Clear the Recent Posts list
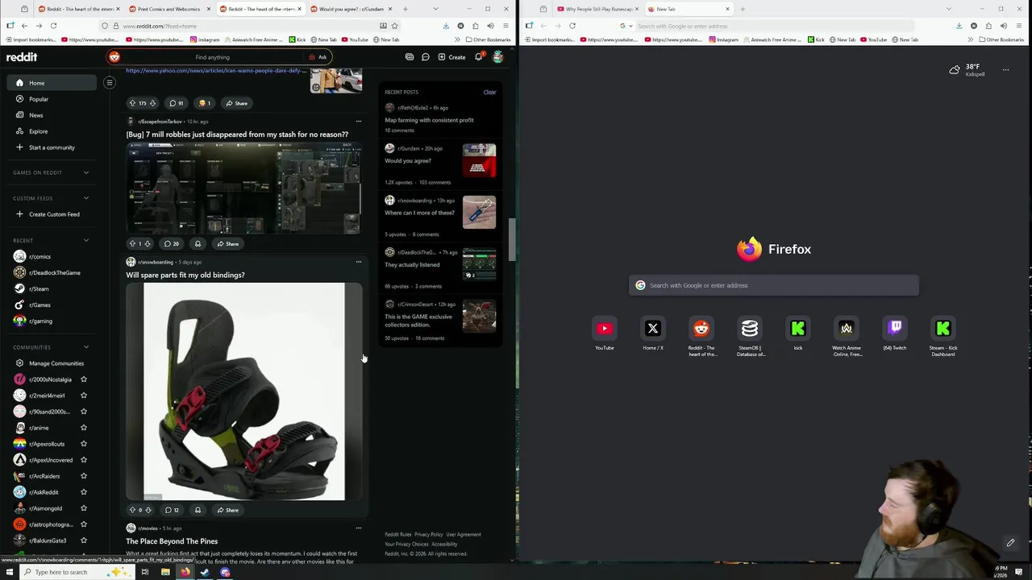The width and height of the screenshot is (1032, 580). point(489,92)
